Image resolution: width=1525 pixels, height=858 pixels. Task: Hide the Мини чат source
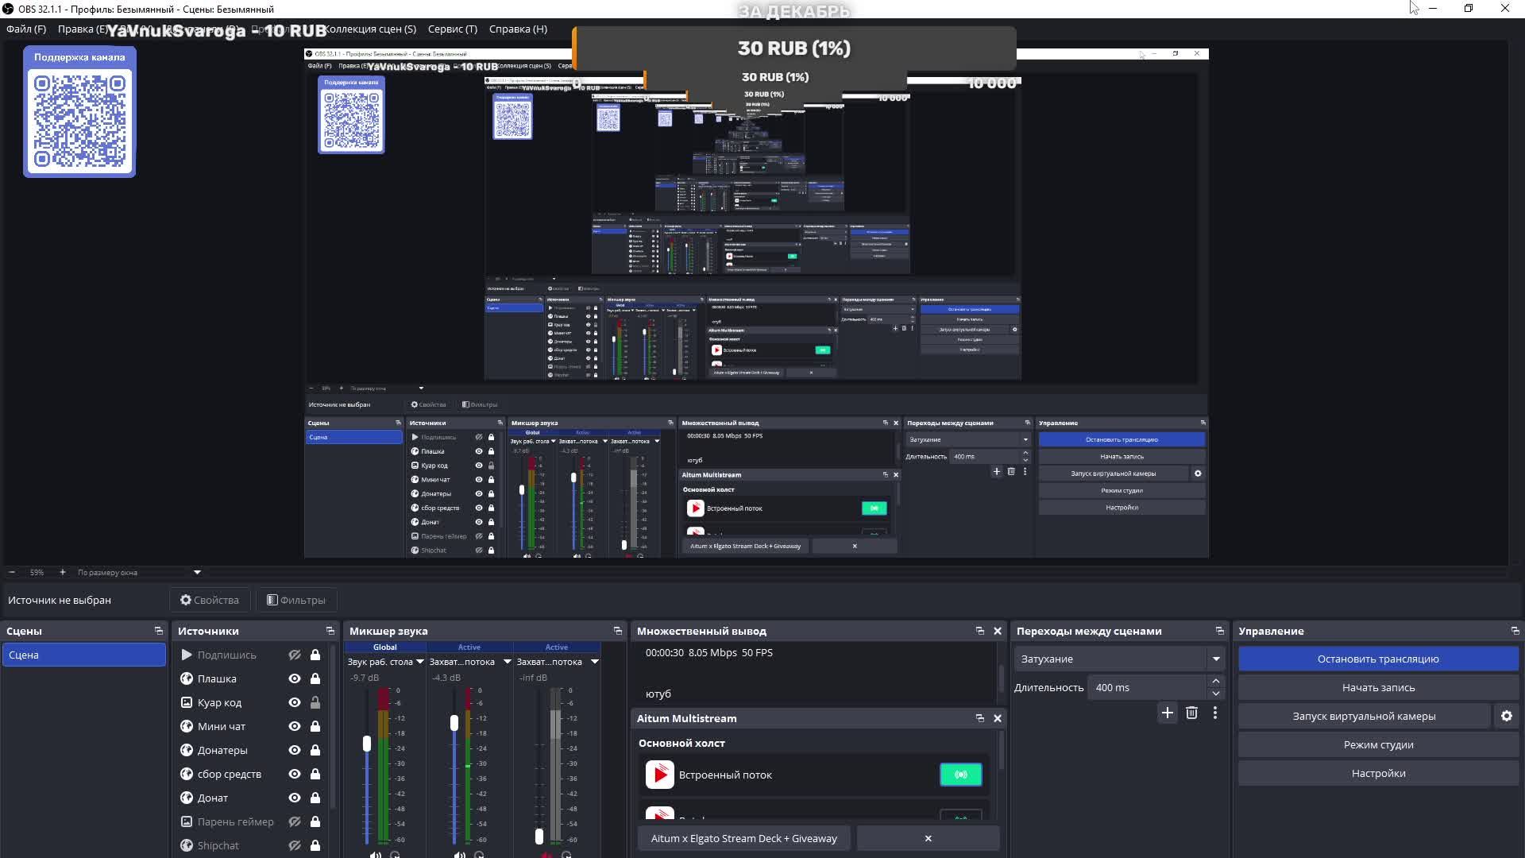(295, 726)
